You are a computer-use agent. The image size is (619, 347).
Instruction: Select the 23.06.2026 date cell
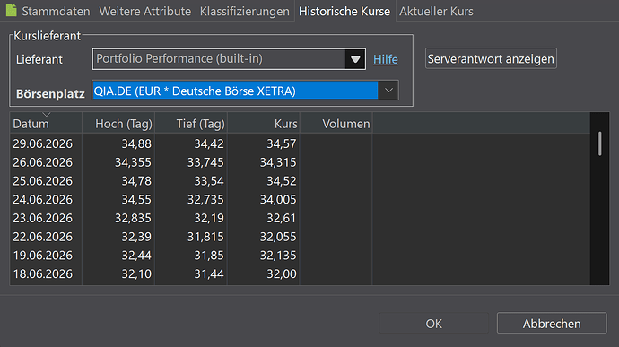tap(43, 218)
